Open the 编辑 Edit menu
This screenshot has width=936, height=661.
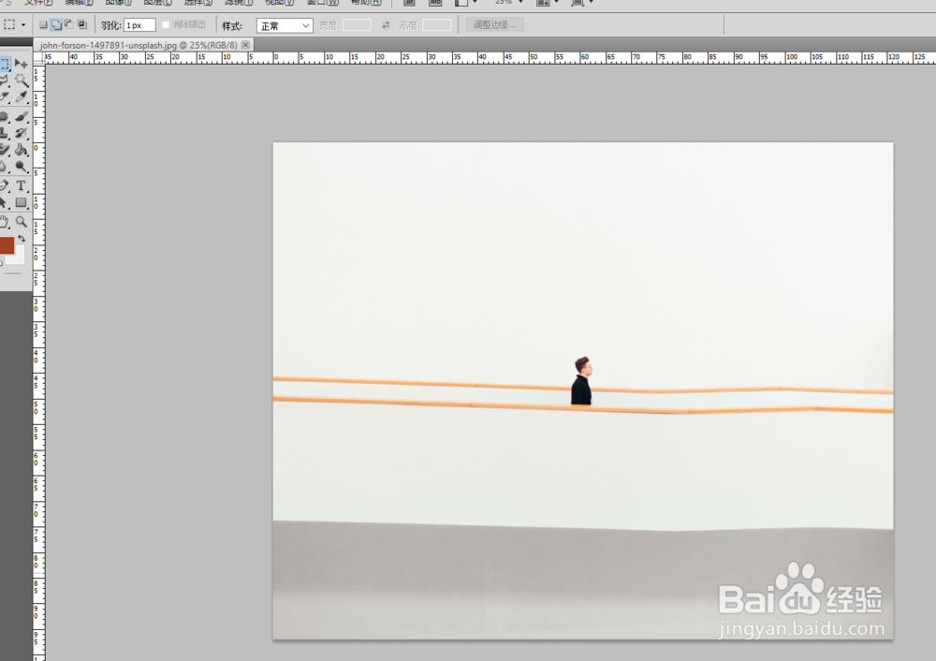(x=79, y=3)
